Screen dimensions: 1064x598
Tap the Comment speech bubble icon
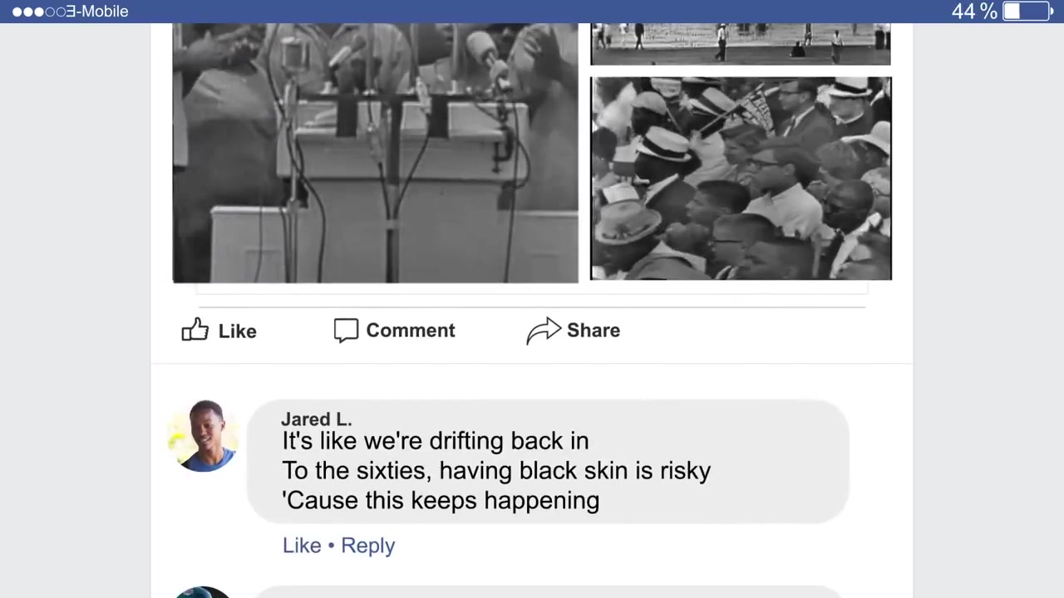(346, 330)
